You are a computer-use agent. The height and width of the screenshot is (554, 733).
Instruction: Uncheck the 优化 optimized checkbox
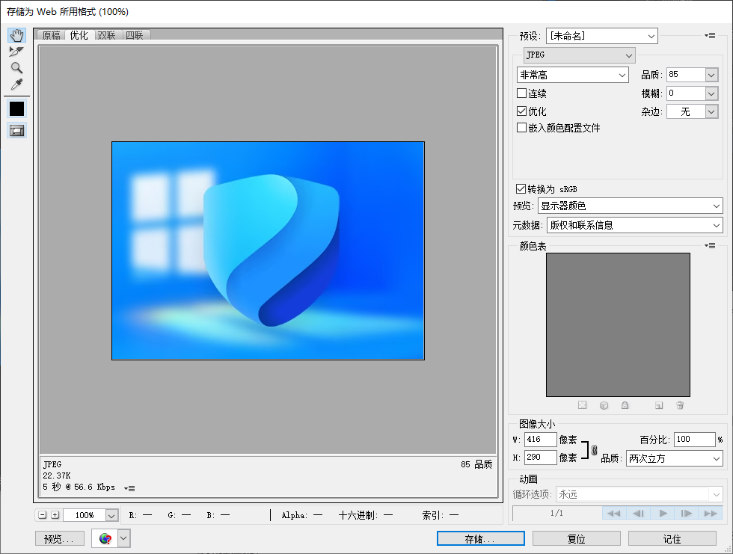522,111
